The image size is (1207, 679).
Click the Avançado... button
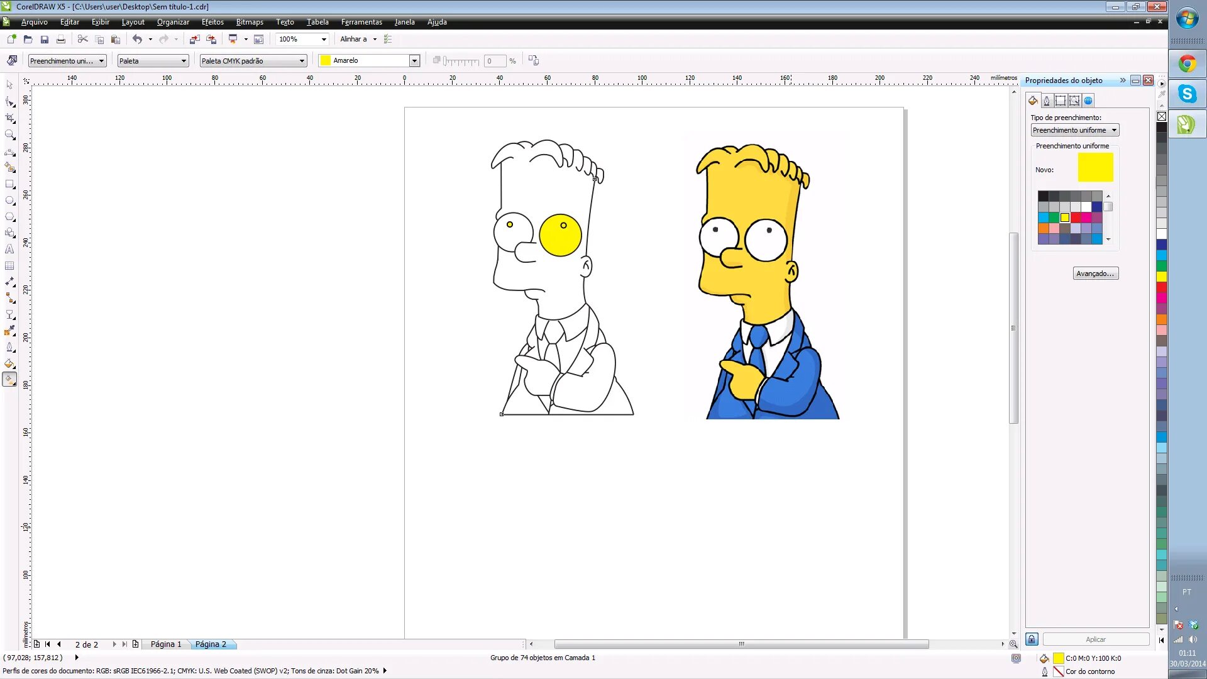coord(1095,273)
